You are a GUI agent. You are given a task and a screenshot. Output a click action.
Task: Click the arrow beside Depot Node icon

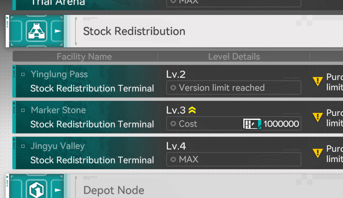pos(58,190)
